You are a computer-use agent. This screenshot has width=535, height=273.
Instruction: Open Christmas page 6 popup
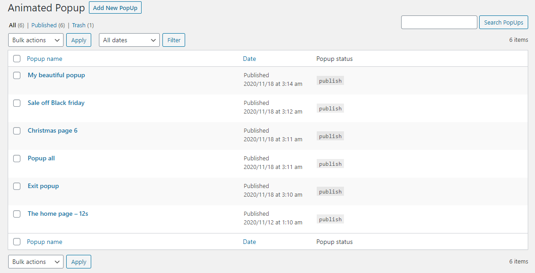click(x=53, y=130)
